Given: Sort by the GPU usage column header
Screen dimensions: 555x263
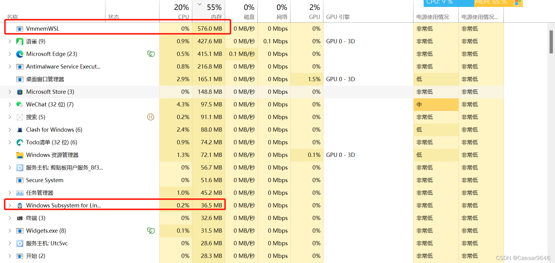Looking at the screenshot, I should 307,11.
